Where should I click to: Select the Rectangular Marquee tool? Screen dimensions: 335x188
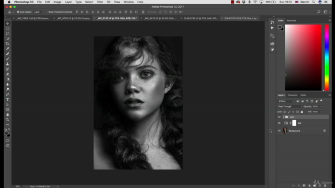click(x=7, y=28)
